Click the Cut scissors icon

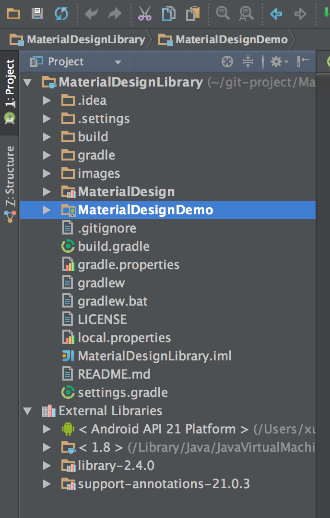pyautogui.click(x=144, y=13)
